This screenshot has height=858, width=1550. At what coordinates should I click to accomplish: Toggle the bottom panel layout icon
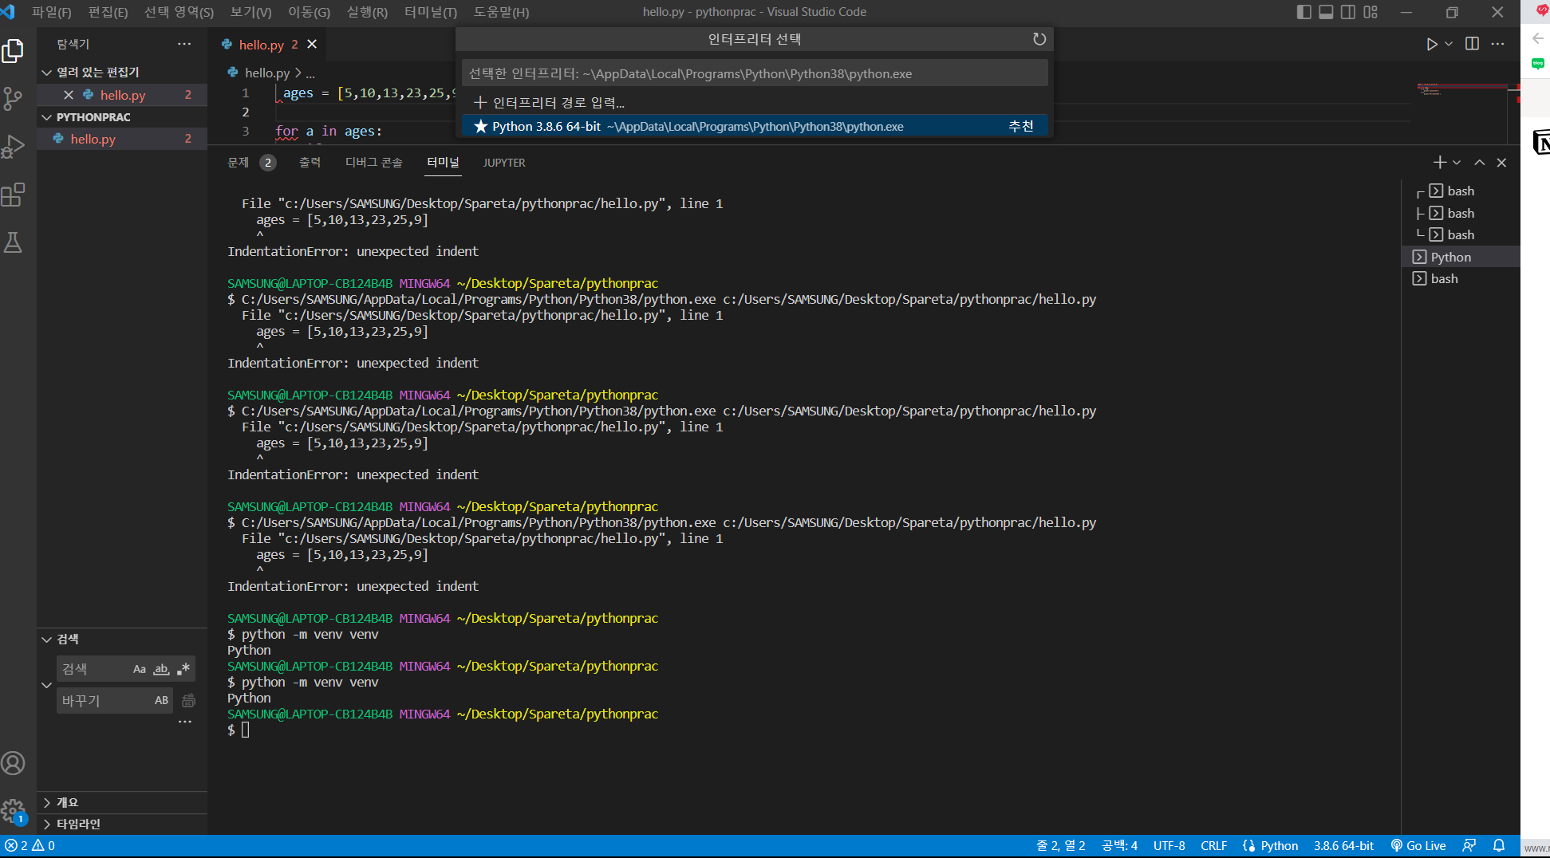[x=1326, y=12]
